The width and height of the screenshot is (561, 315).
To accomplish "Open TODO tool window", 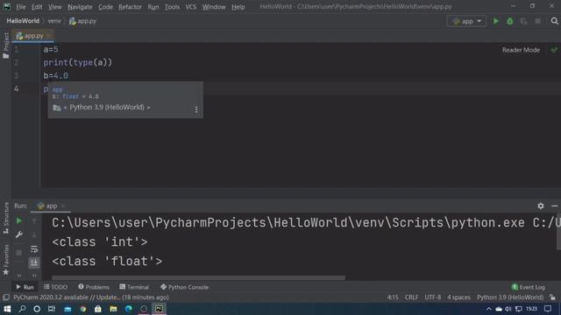I will click(55, 287).
